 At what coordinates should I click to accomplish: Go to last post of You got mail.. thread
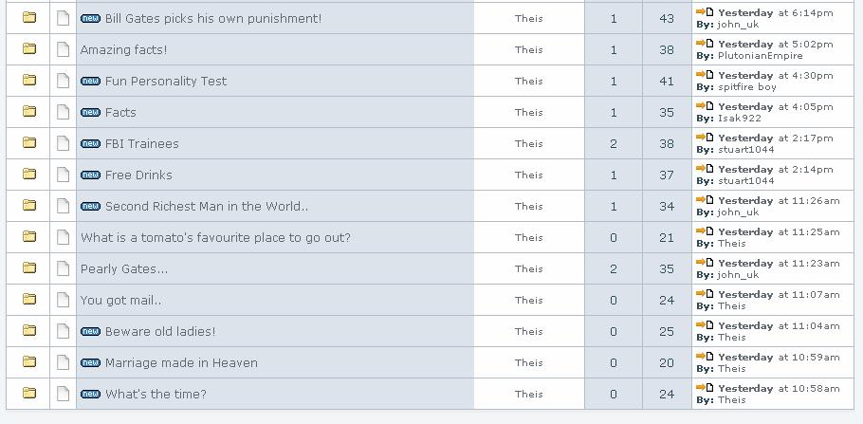[704, 294]
